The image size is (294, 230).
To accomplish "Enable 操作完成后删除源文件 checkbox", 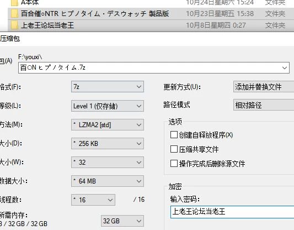I will [x=174, y=163].
